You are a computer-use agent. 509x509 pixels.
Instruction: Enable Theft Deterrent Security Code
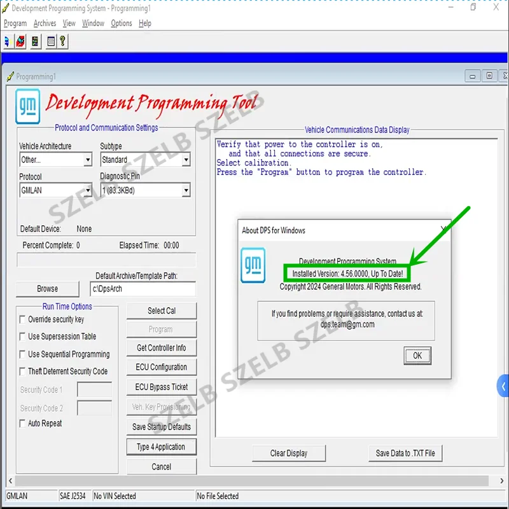point(22,372)
